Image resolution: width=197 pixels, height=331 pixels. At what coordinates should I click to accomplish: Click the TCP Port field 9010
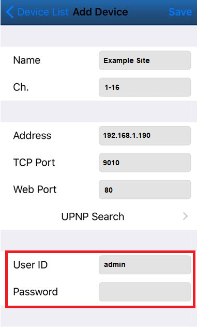click(x=145, y=163)
